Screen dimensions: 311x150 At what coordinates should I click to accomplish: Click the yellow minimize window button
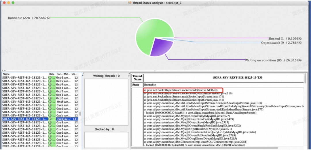(x=9, y=3)
